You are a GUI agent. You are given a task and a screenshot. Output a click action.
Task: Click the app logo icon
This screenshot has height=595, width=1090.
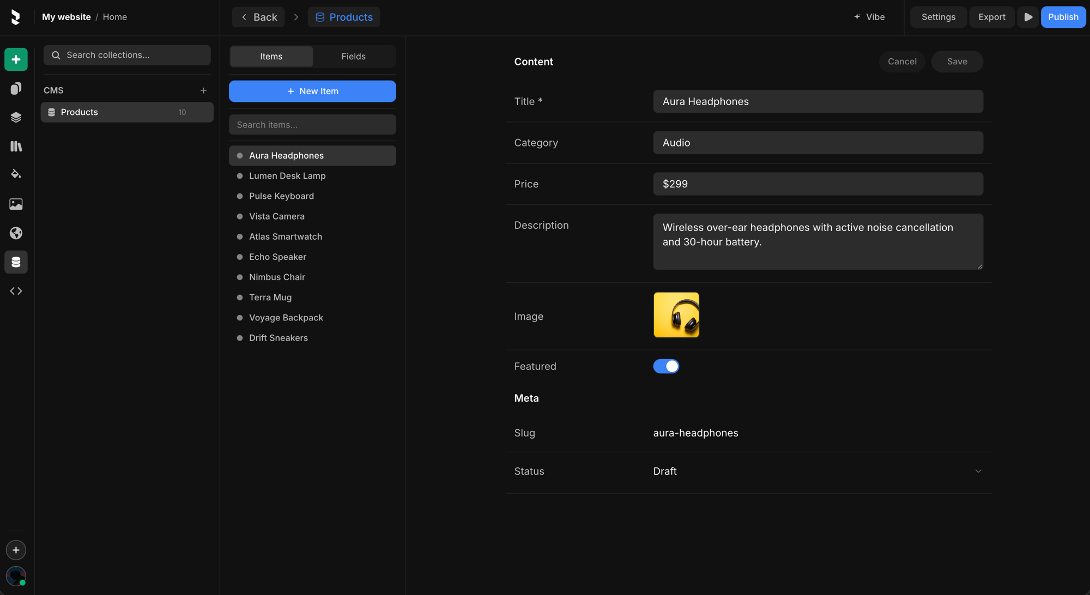16,17
